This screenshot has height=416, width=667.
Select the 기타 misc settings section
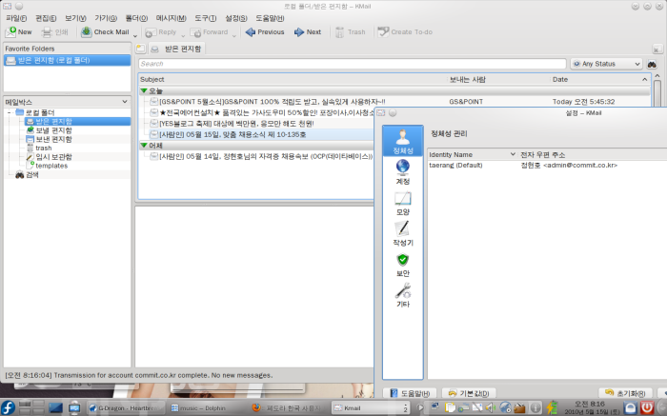click(402, 295)
